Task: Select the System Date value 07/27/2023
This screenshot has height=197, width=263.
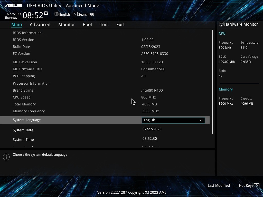Action: [152, 129]
